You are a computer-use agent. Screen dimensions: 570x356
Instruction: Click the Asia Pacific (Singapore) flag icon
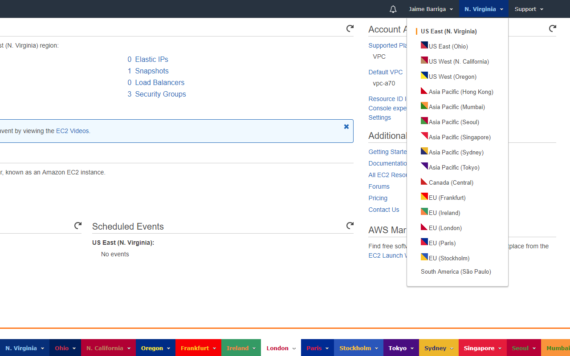424,136
